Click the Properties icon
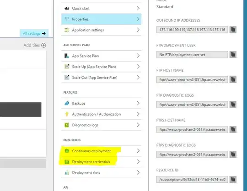 (67, 19)
